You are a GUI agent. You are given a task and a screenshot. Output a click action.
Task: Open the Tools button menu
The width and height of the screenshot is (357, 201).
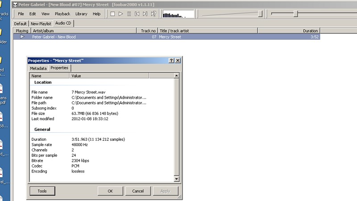[x=42, y=191]
